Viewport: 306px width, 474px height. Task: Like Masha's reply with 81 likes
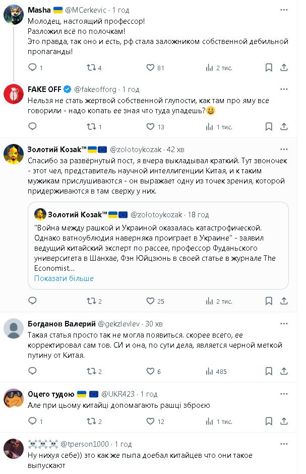[x=150, y=68]
